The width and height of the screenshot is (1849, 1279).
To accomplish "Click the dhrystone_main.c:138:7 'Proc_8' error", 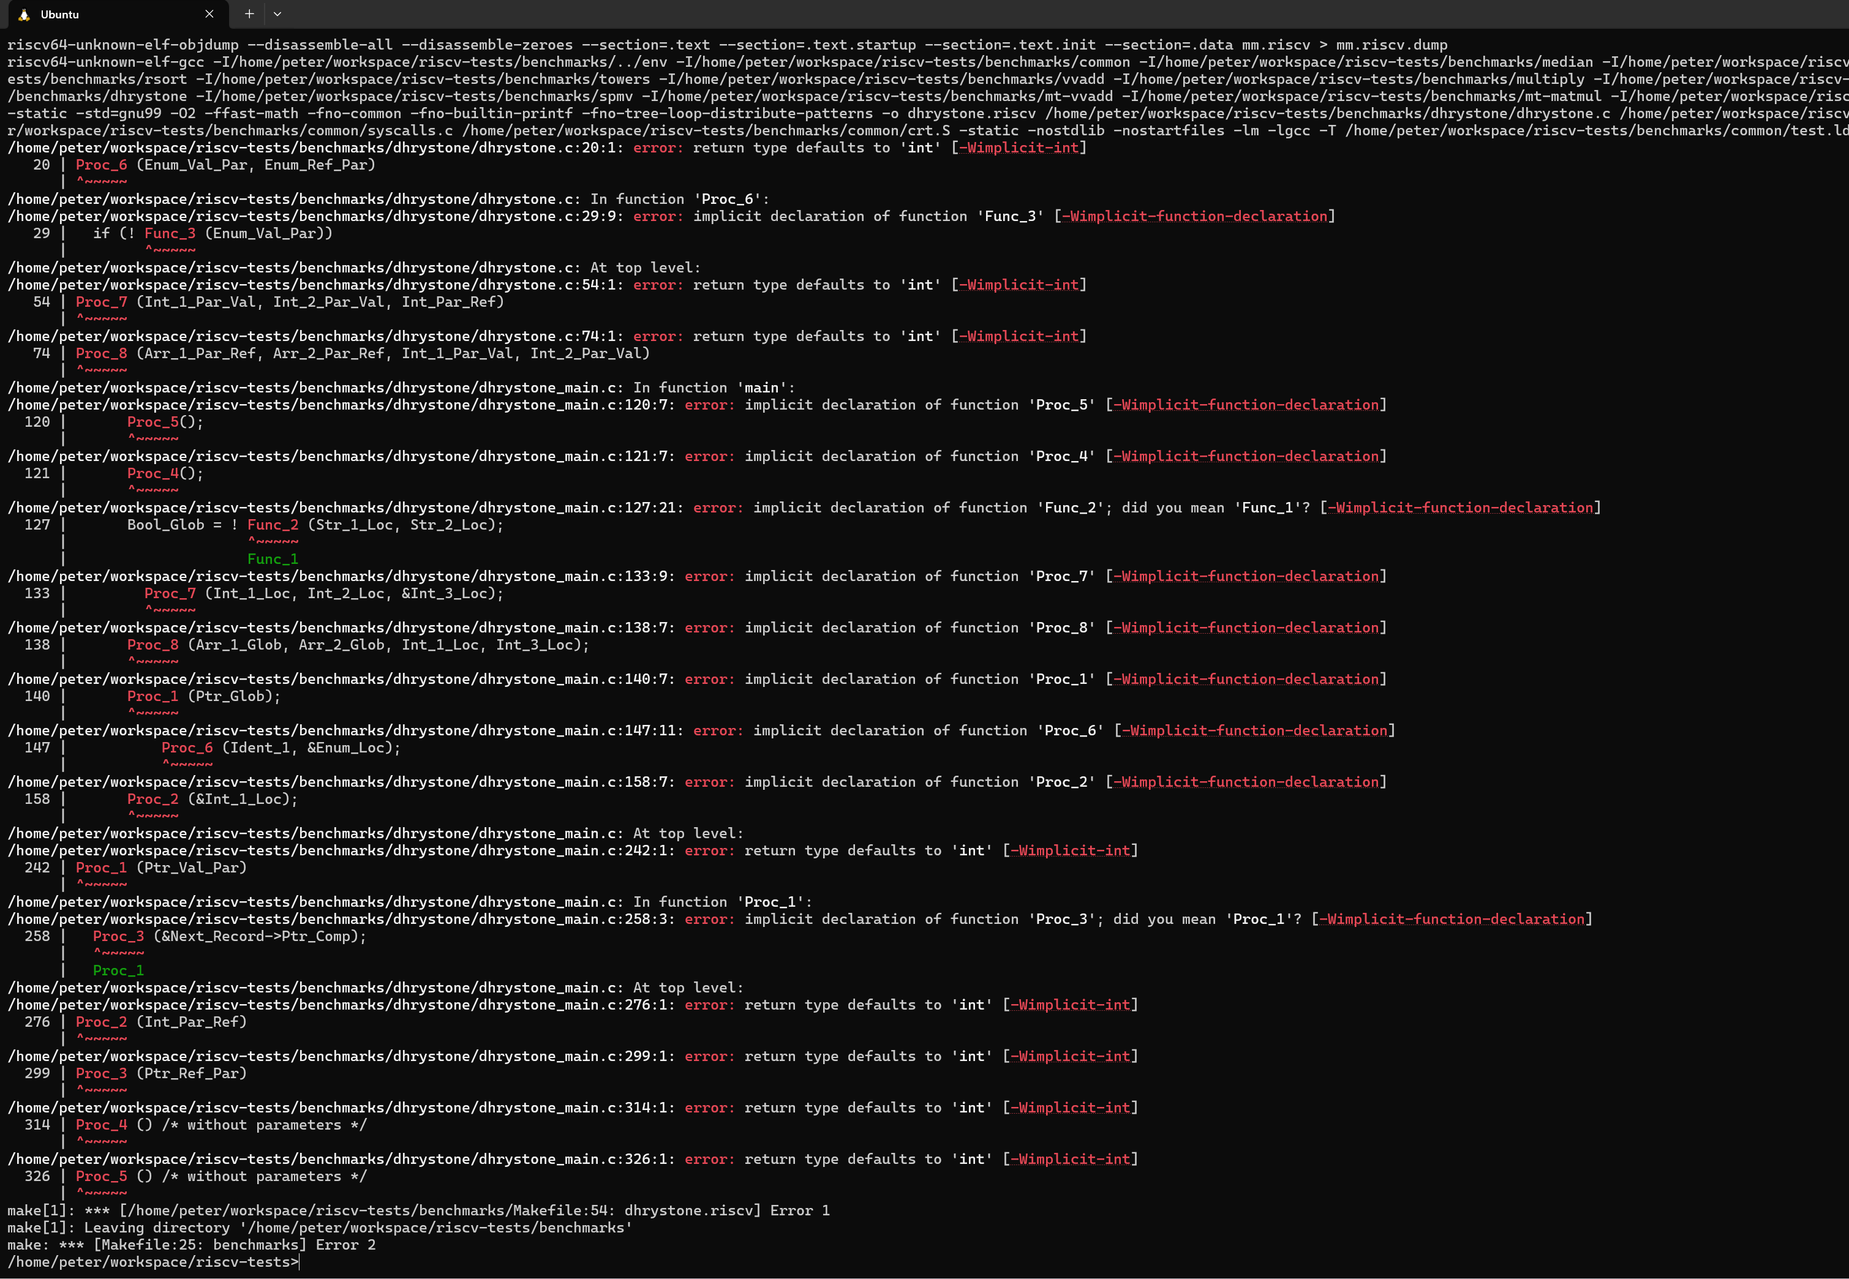I will (x=698, y=628).
